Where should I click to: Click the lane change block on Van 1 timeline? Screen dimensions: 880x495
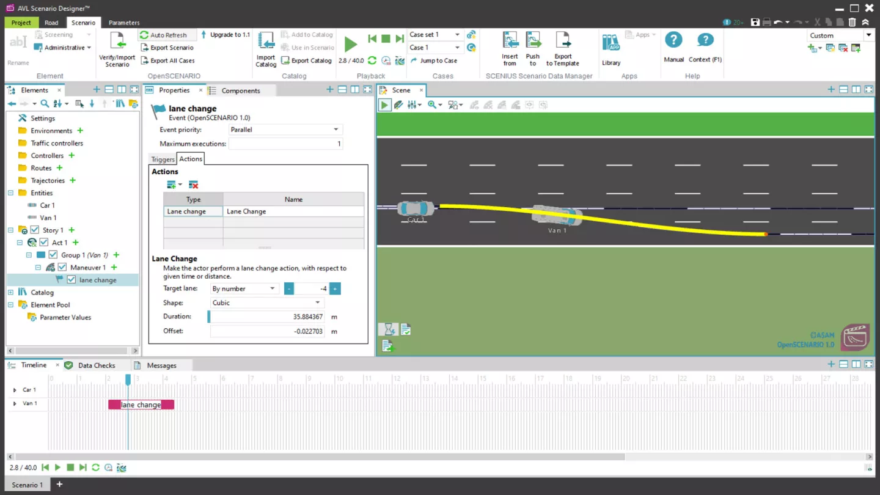[141, 405]
